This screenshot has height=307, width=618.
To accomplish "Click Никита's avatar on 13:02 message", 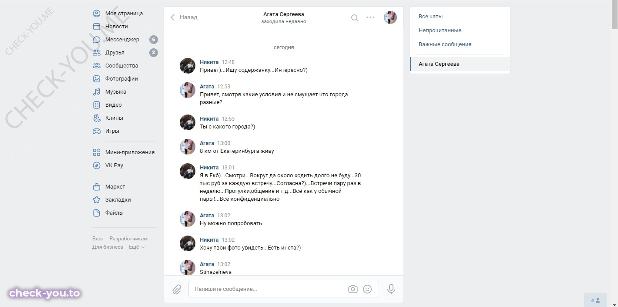I will 188,243.
